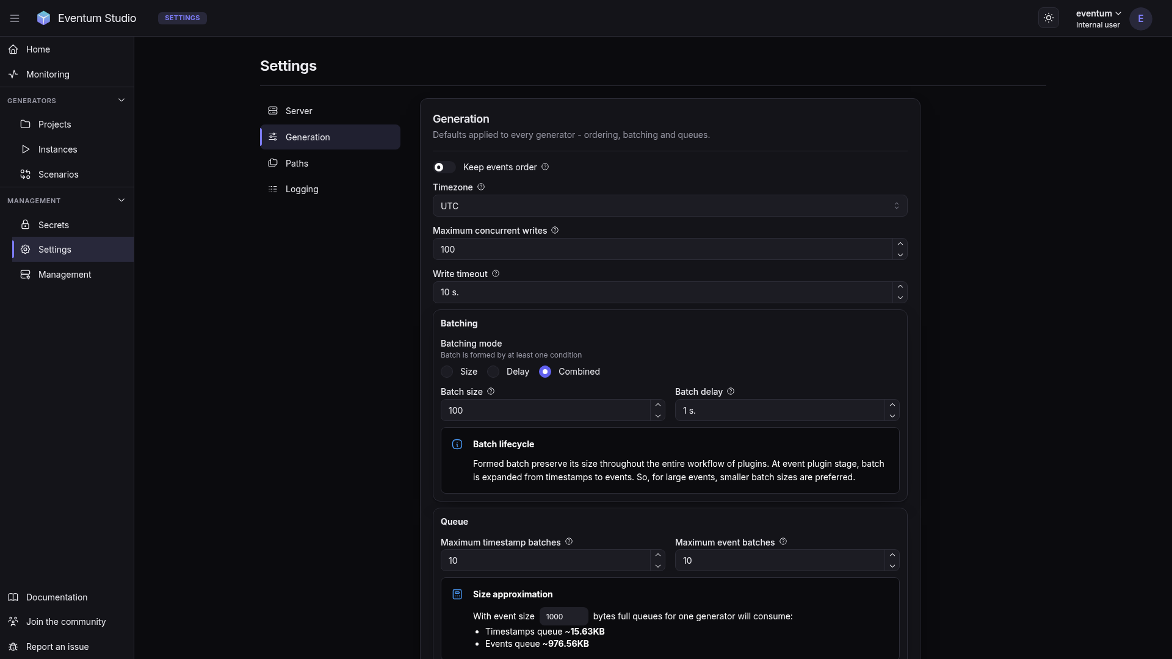Enable the Keep events order switch
The height and width of the screenshot is (659, 1172).
point(444,167)
